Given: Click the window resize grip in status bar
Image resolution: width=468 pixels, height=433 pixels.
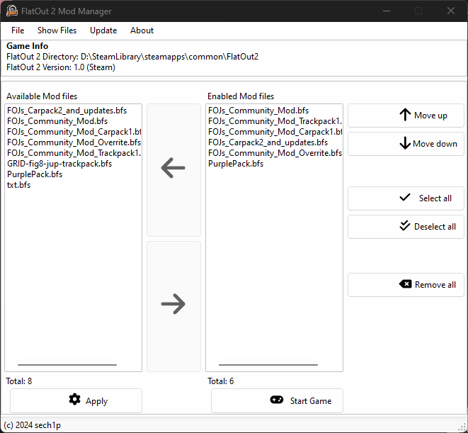Looking at the screenshot, I should coord(462,427).
